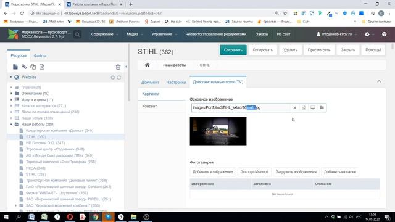Refresh the Website tree icon
Viewport: 395px width, 222px height.
(x=119, y=78)
